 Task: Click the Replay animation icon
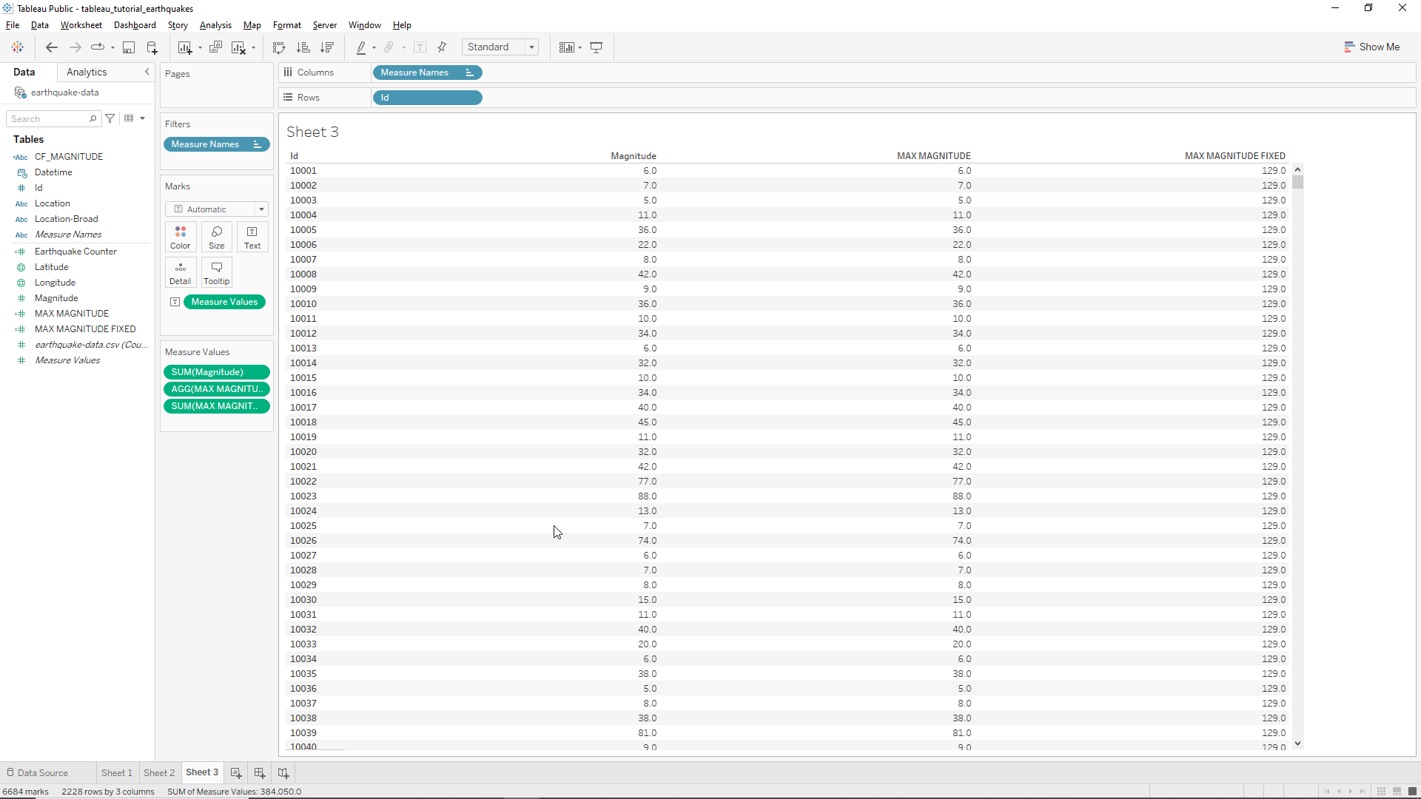[98, 47]
